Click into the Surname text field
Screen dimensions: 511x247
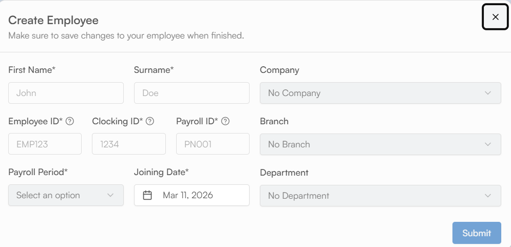192,93
